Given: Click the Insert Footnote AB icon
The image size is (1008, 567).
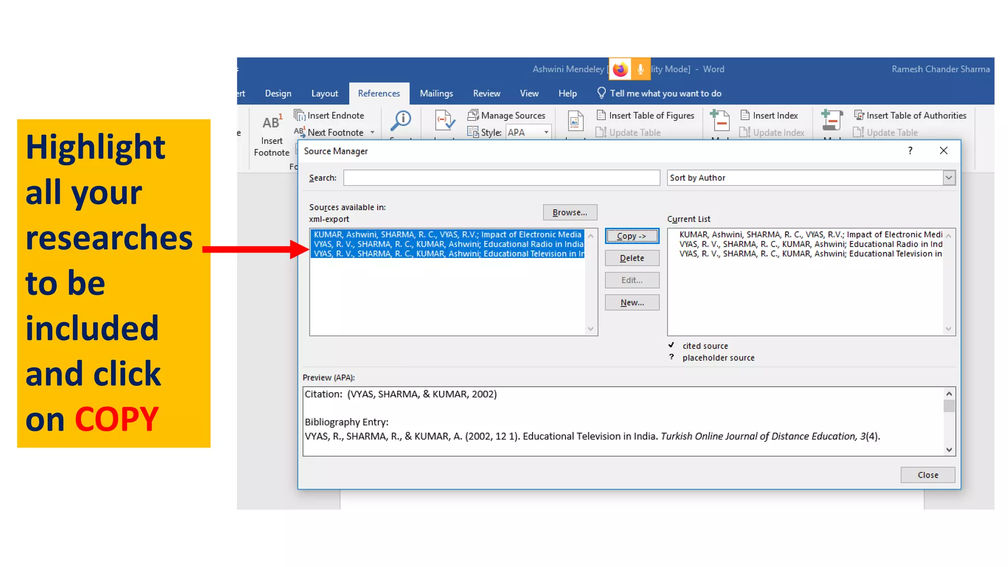Looking at the screenshot, I should (x=272, y=122).
